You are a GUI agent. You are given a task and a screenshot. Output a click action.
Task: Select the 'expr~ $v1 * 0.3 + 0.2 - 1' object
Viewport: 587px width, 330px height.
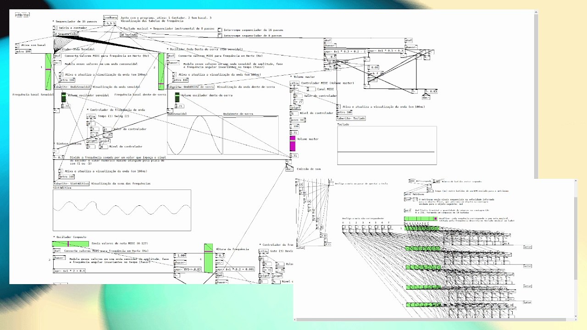[x=345, y=51]
